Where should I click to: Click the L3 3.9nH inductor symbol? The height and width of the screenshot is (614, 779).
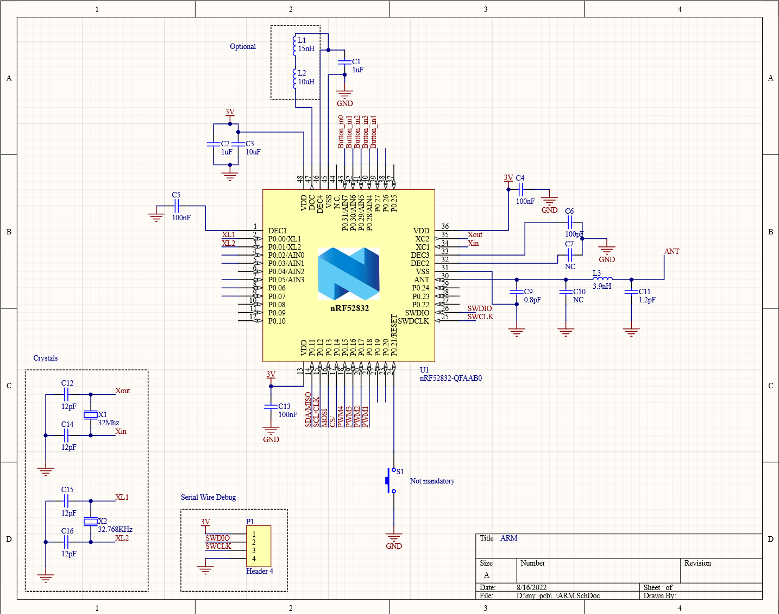point(602,278)
